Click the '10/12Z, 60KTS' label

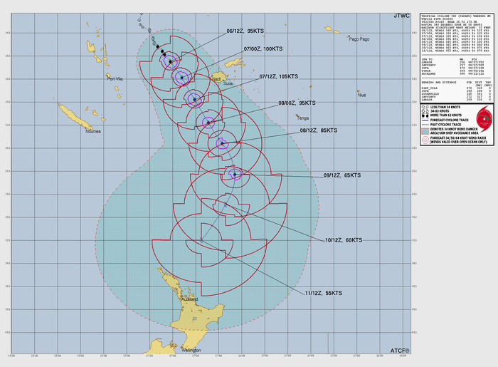click(344, 240)
